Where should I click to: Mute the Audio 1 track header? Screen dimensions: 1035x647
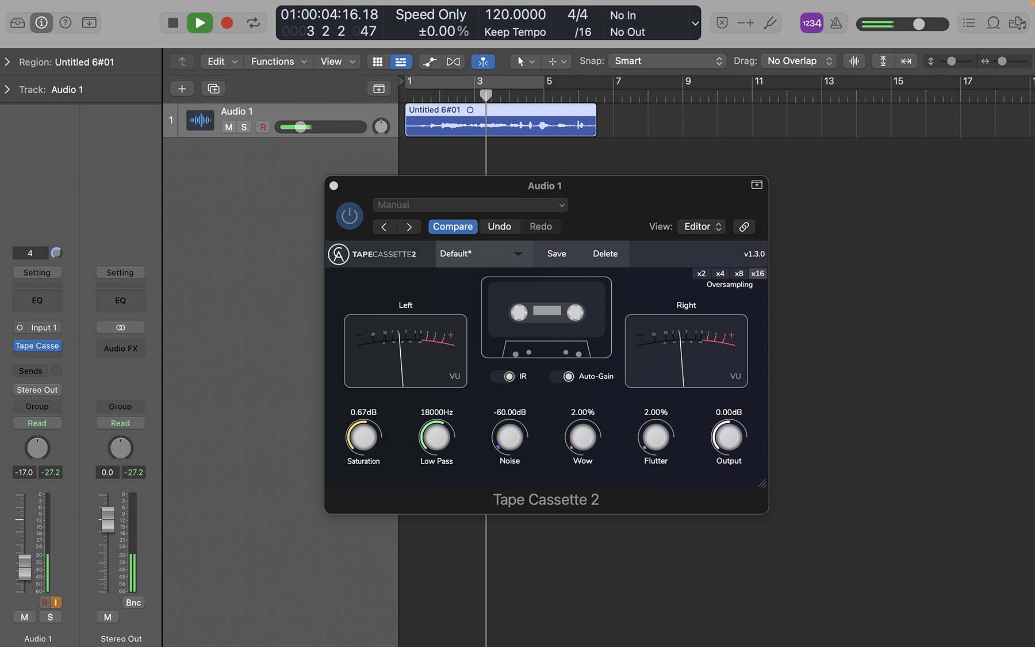229,127
